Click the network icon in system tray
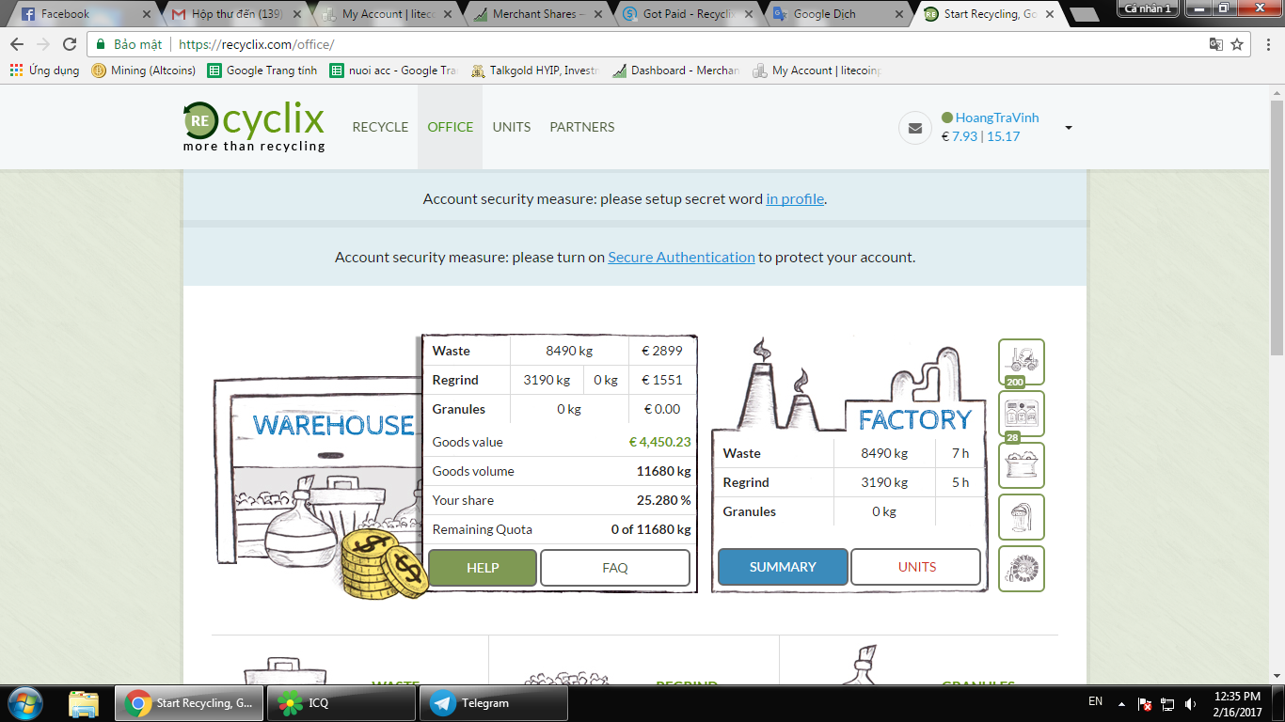This screenshot has height=722, width=1285. (x=1168, y=703)
